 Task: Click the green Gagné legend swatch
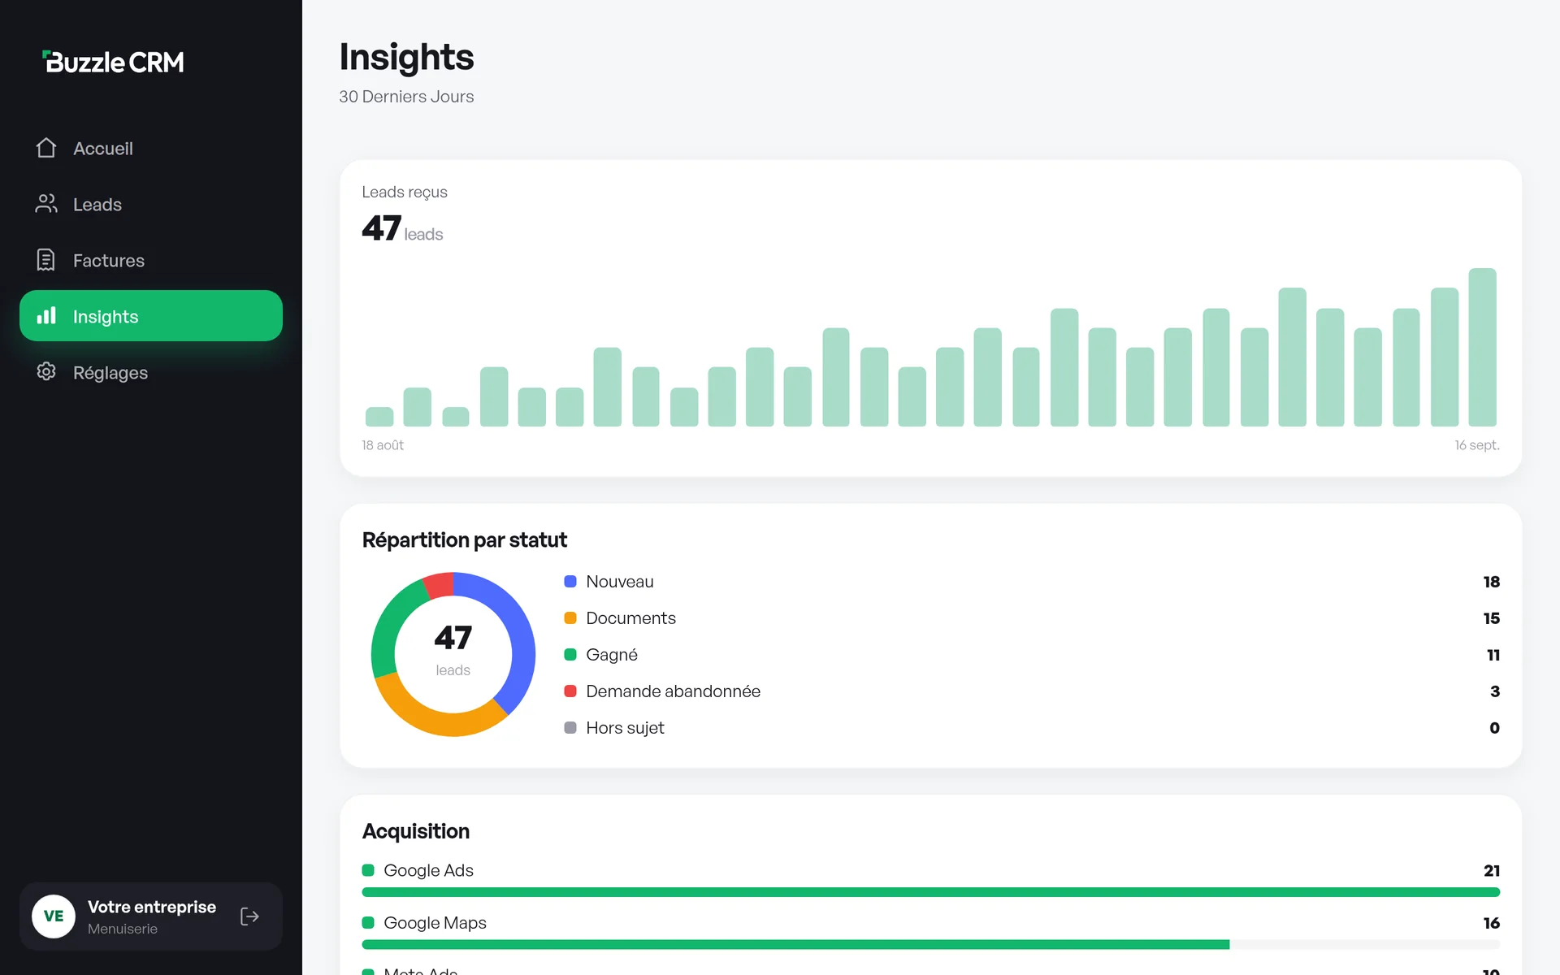click(x=570, y=655)
